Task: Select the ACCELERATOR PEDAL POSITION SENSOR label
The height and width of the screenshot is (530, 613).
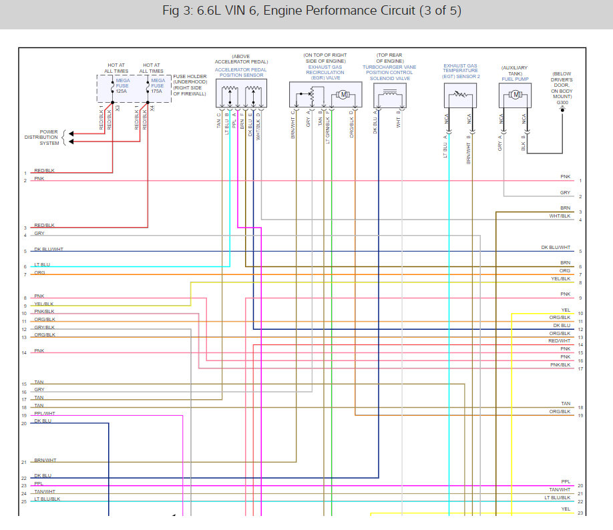Action: click(x=241, y=72)
